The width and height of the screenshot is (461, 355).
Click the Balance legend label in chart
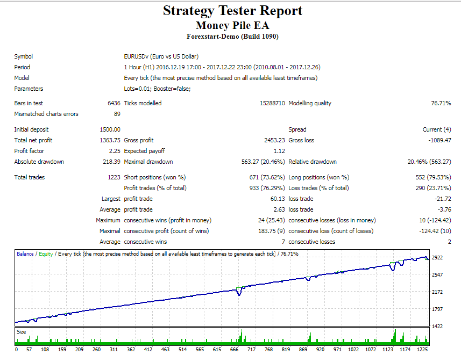point(25,253)
